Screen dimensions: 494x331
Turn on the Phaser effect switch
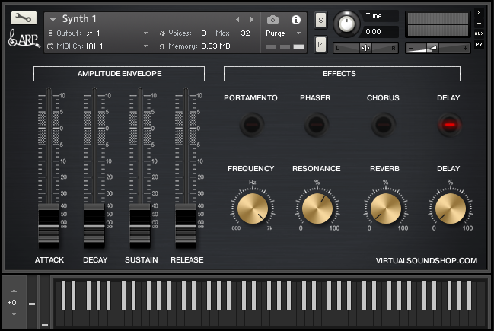pos(315,124)
